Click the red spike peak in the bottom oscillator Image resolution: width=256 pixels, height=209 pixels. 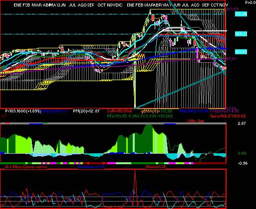pos(135,171)
